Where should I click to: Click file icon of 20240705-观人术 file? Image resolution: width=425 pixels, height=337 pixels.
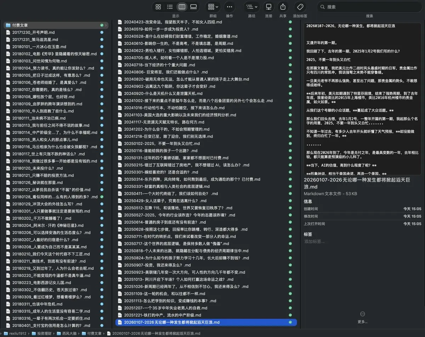point(120,58)
